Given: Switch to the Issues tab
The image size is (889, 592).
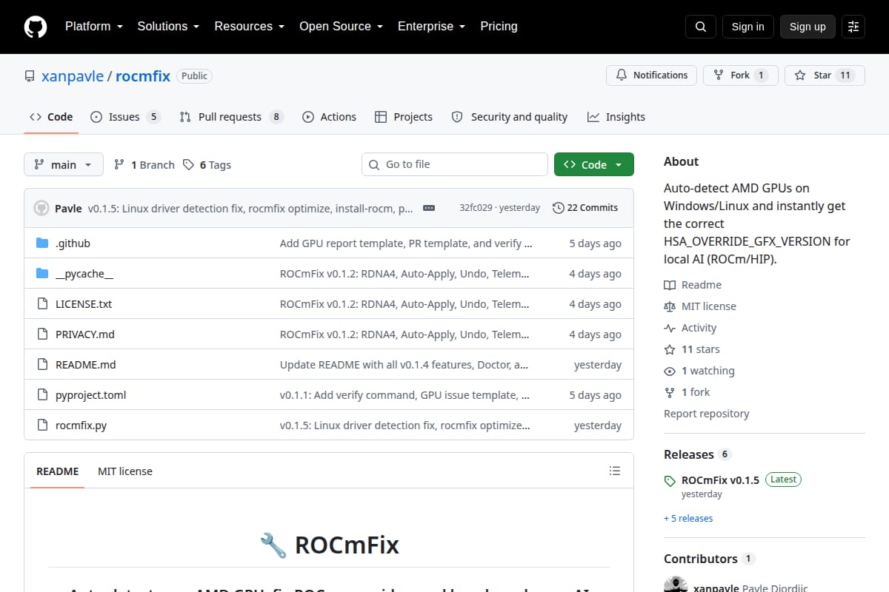Looking at the screenshot, I should (125, 117).
